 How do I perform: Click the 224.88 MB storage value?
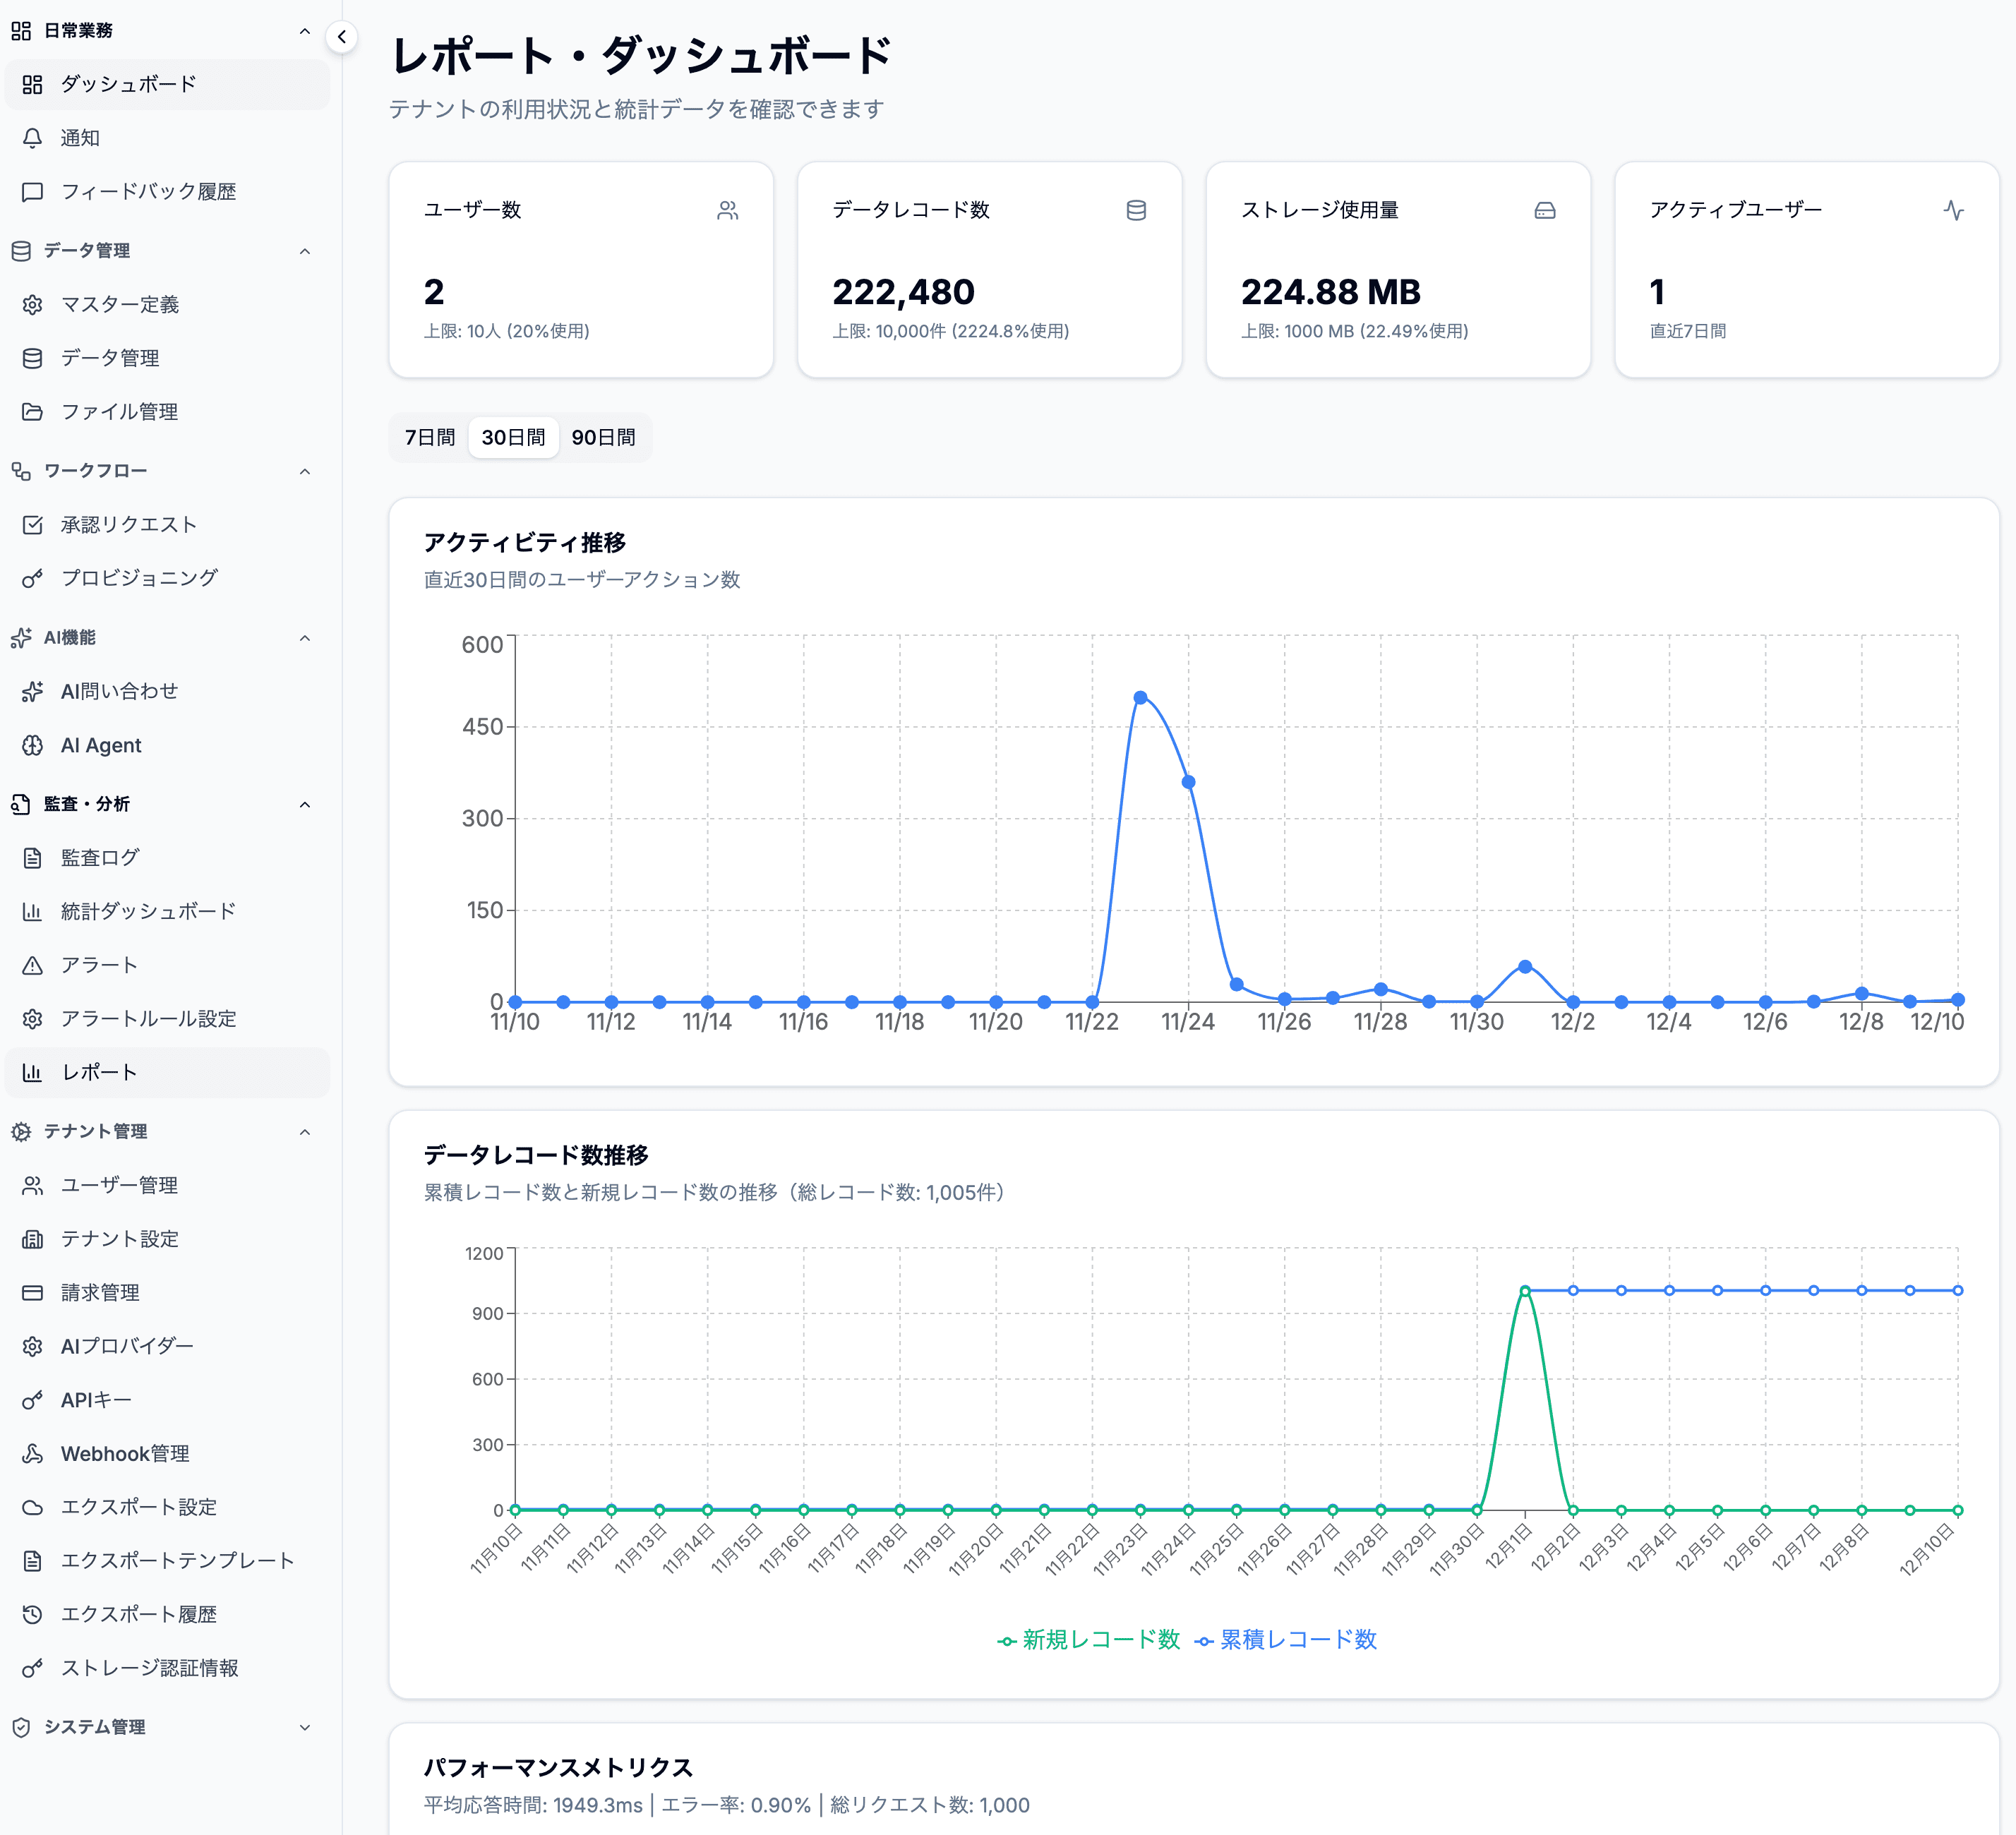point(1331,292)
